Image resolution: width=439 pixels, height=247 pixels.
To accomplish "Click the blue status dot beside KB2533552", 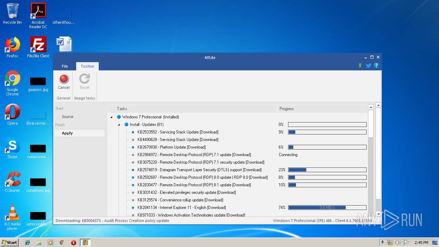I will pyautogui.click(x=133, y=132).
